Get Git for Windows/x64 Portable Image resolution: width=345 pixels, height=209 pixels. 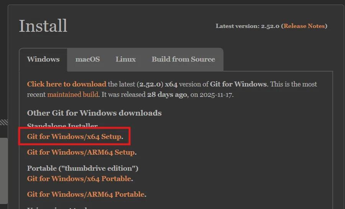[x=79, y=179]
